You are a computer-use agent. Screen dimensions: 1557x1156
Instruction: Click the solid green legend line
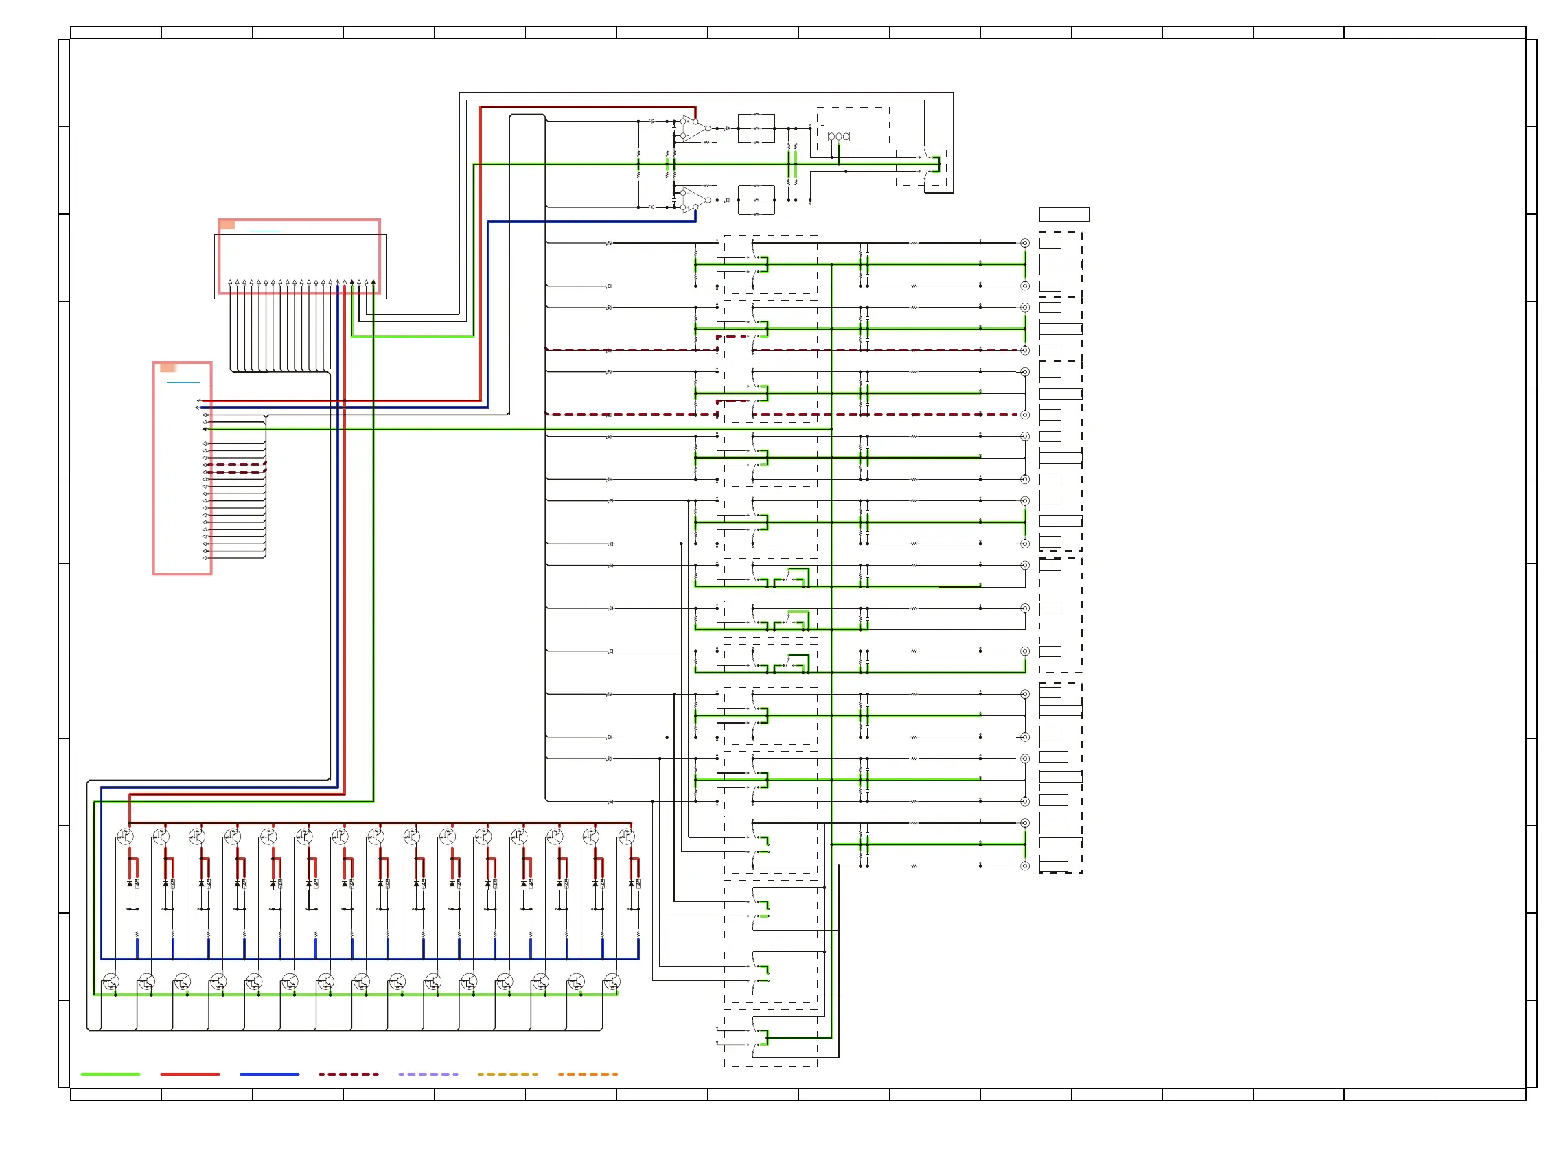pos(111,1074)
